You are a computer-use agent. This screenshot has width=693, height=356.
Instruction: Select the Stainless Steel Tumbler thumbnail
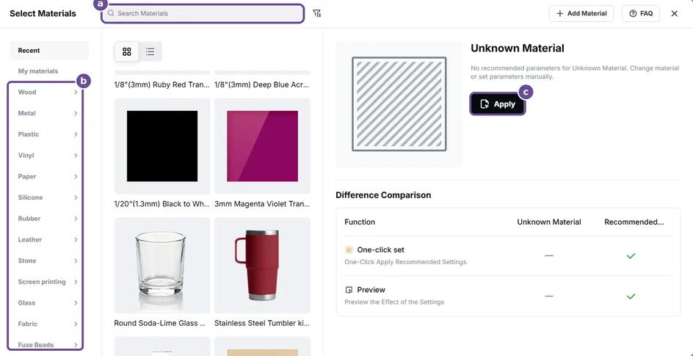pos(263,266)
